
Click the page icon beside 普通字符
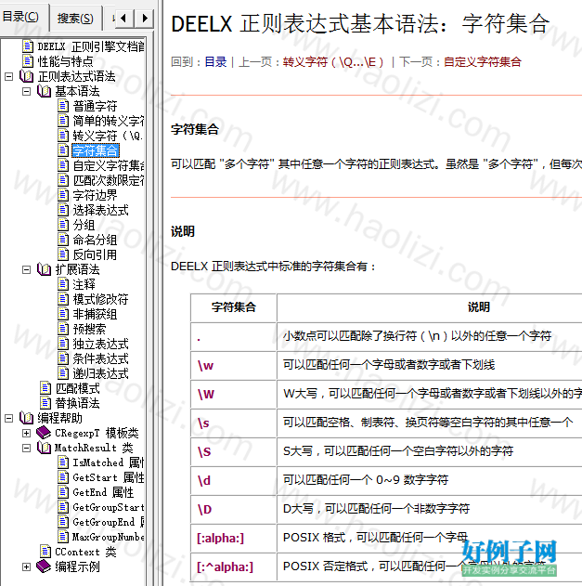pos(63,106)
